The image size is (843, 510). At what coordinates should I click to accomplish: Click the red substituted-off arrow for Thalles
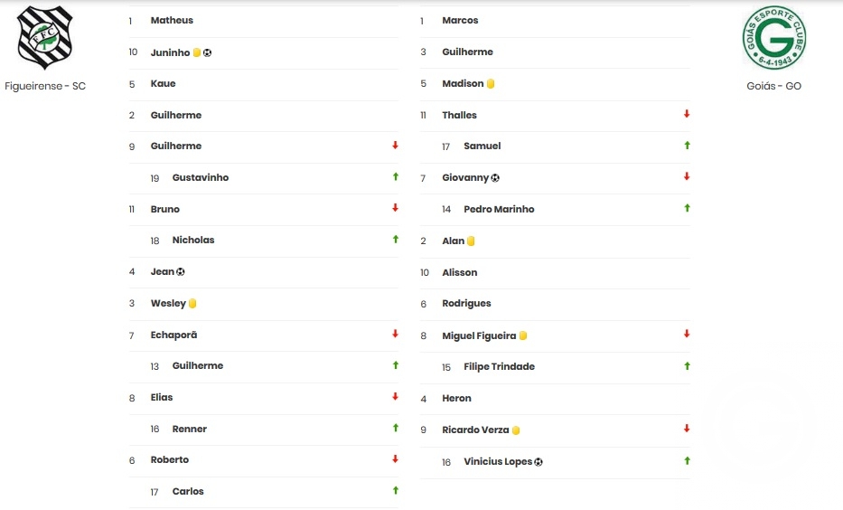(x=687, y=114)
